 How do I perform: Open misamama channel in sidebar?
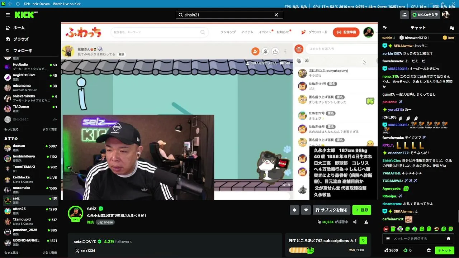tap(30, 87)
